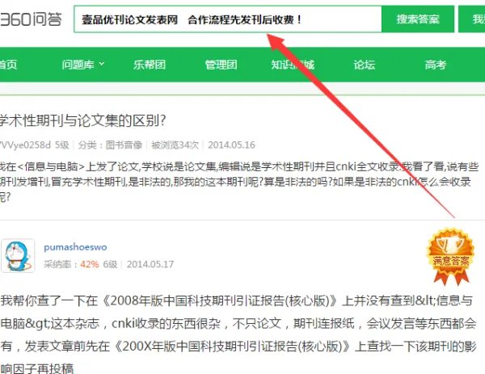Open the 知识商城 navigation item
This screenshot has width=485, height=374.
point(293,65)
